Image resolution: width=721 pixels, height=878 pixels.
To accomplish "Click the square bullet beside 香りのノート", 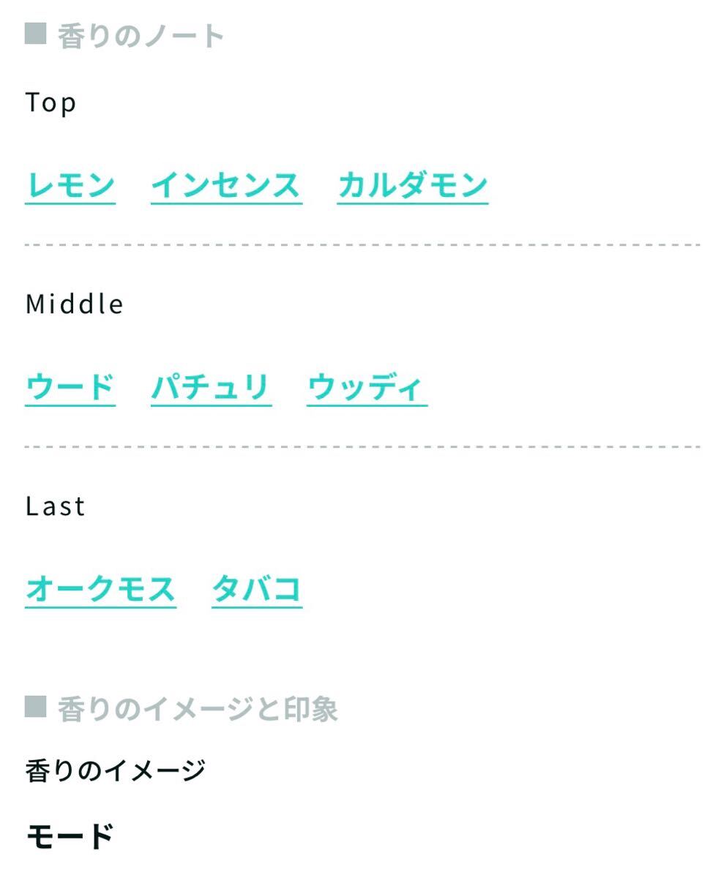I will (x=35, y=34).
